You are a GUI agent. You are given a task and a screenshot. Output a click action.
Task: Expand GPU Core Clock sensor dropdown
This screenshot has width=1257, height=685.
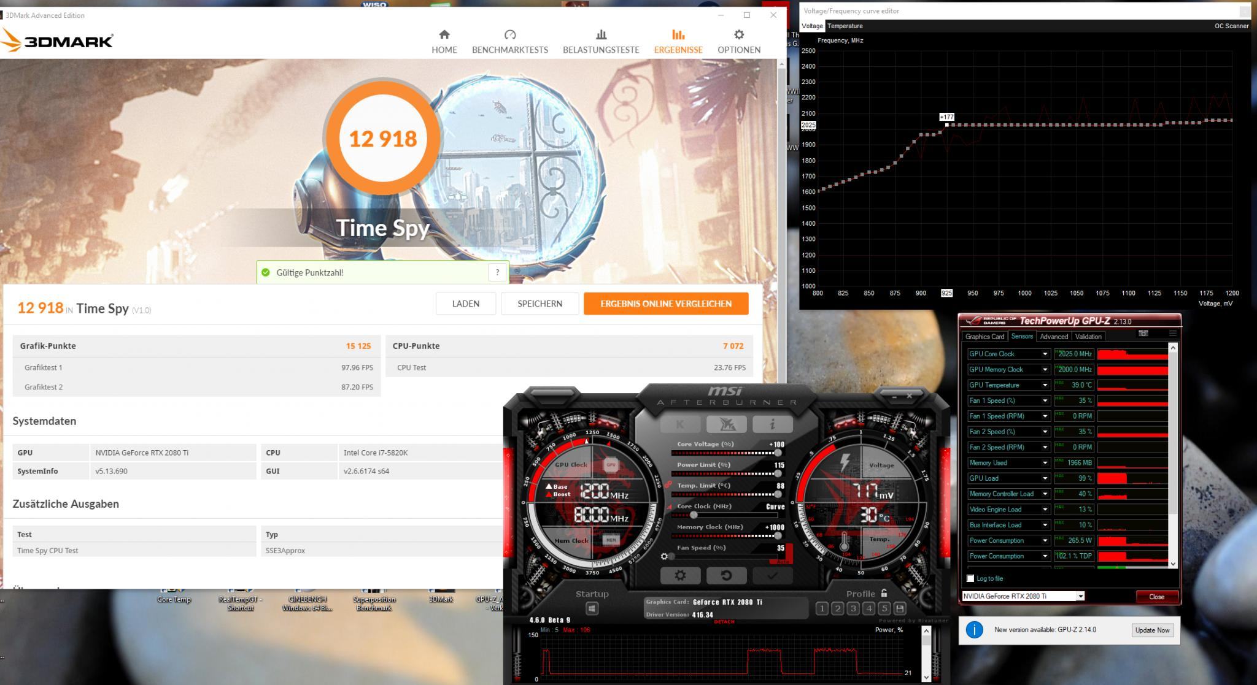pyautogui.click(x=1045, y=354)
